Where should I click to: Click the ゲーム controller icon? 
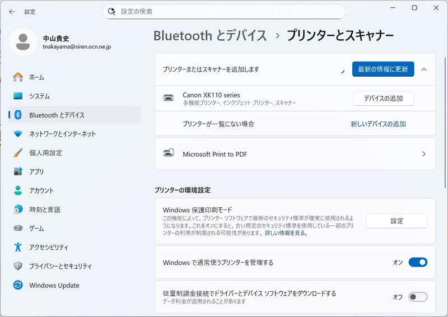[x=18, y=228]
